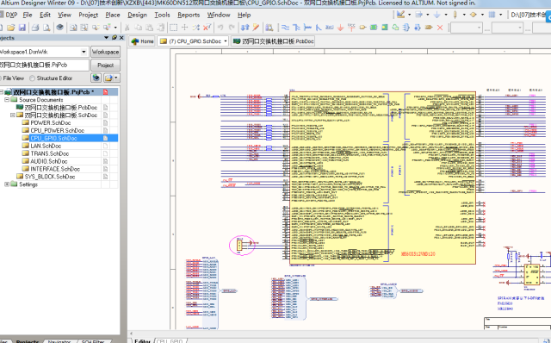Select the Place Signal Harness tool
Screen dimensions: 551x343
[307, 28]
